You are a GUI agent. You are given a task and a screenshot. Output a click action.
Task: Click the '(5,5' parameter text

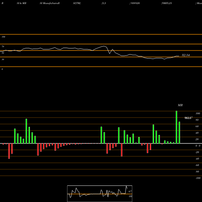[104, 3]
